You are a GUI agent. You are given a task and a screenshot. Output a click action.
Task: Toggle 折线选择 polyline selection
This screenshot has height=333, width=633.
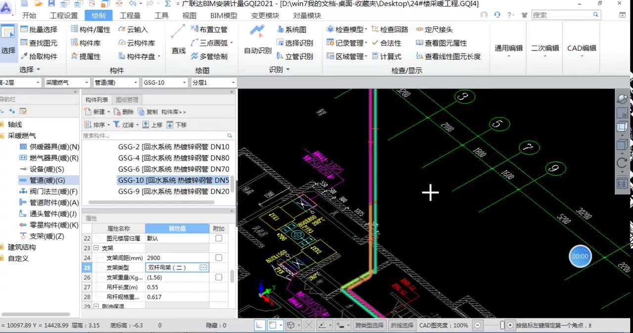click(x=402, y=326)
